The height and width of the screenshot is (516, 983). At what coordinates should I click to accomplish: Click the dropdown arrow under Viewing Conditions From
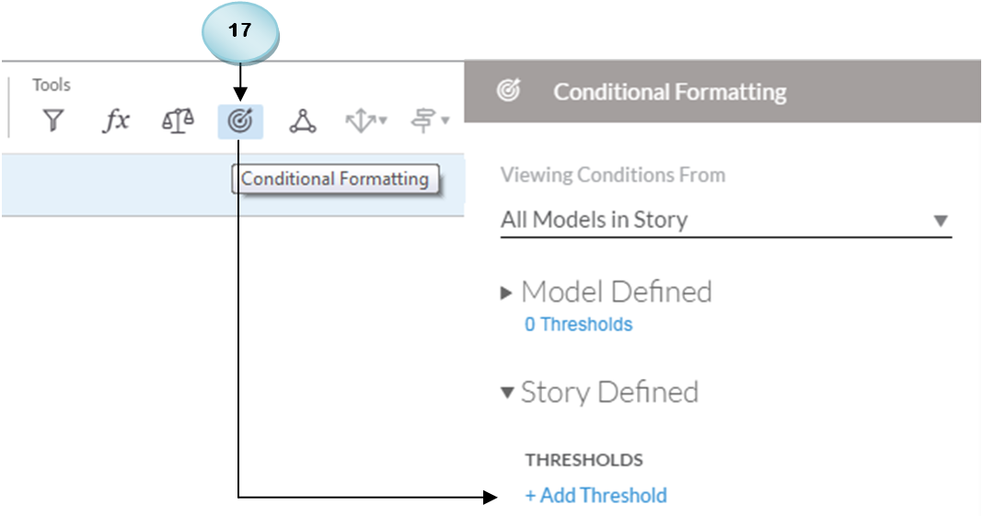(941, 221)
